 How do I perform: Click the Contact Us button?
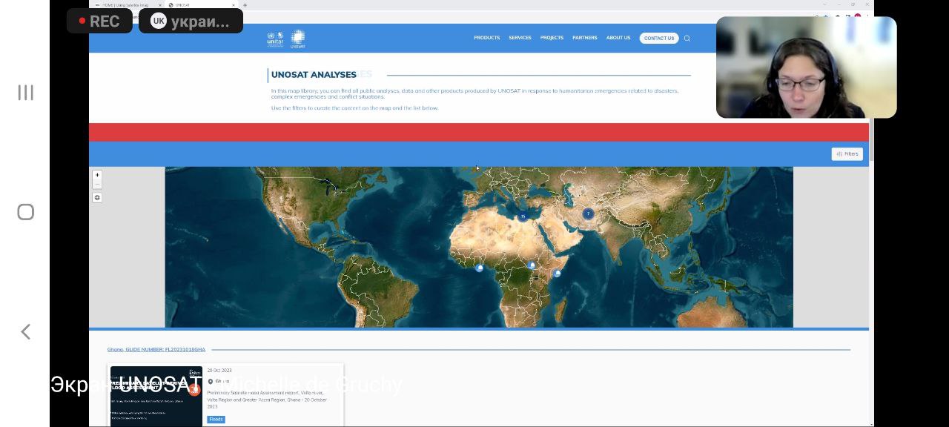click(x=658, y=39)
